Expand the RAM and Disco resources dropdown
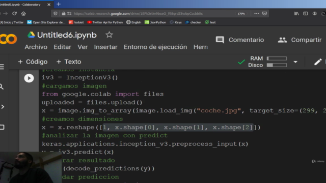Screen dimensions: 326x183 pos(295,62)
